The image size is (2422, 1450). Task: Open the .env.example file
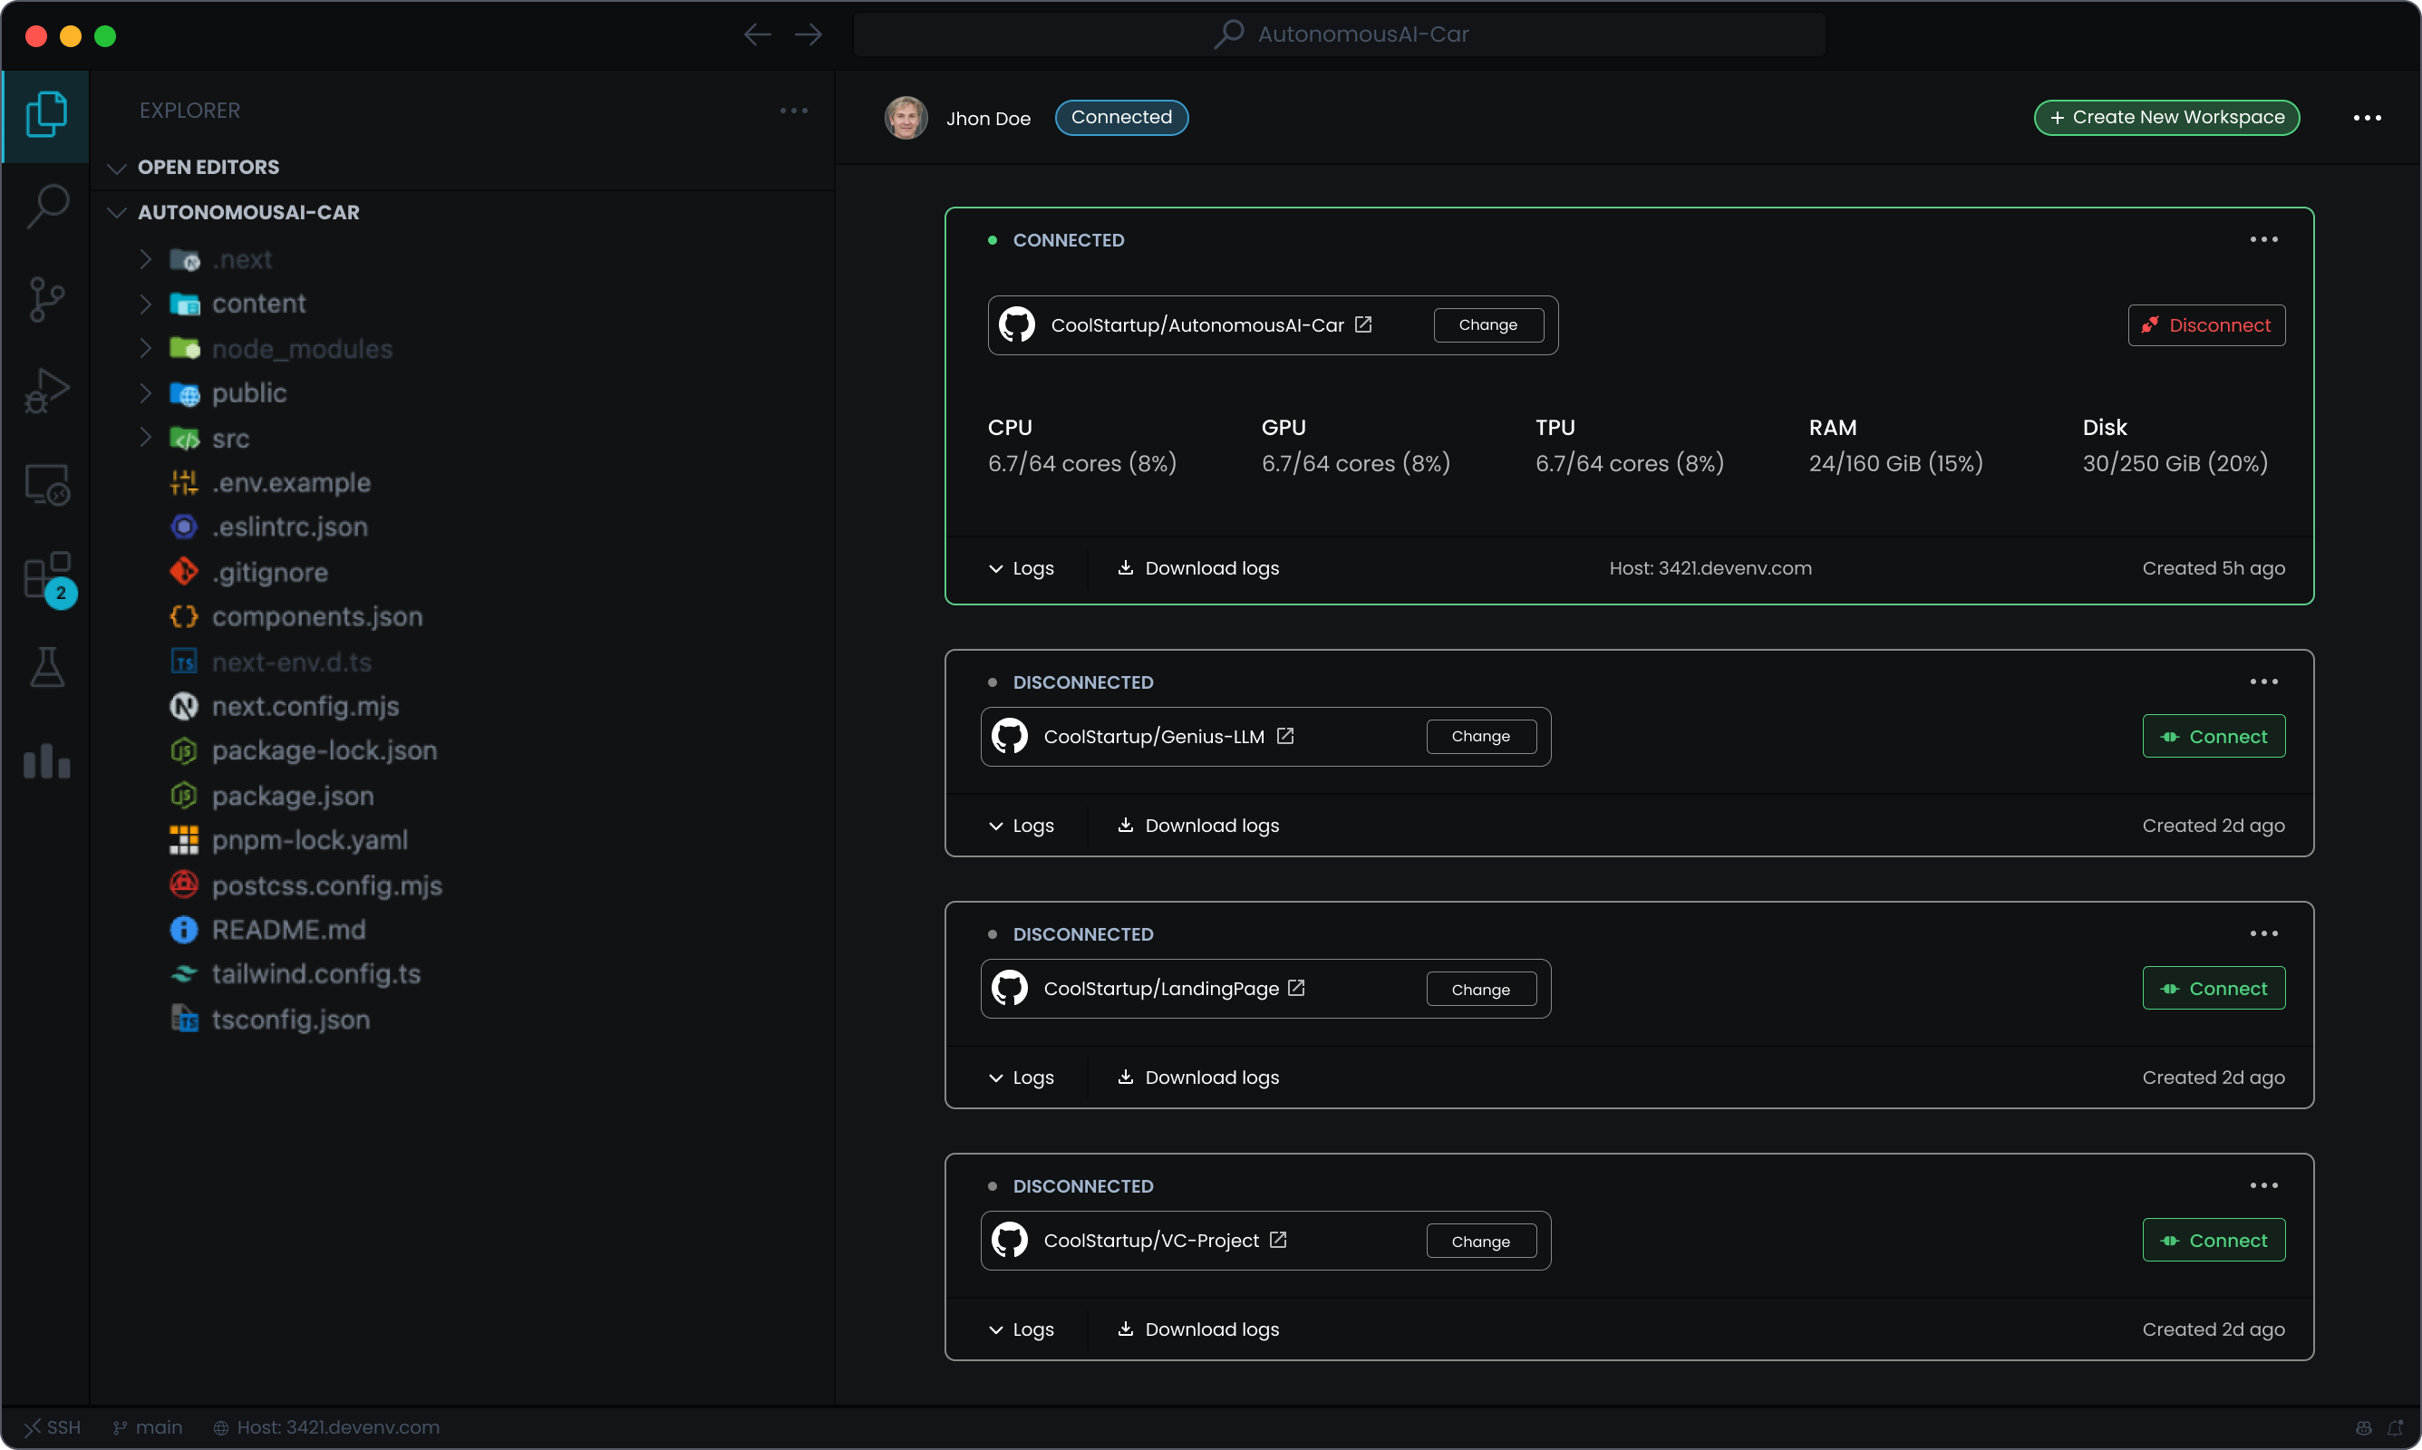271,483
